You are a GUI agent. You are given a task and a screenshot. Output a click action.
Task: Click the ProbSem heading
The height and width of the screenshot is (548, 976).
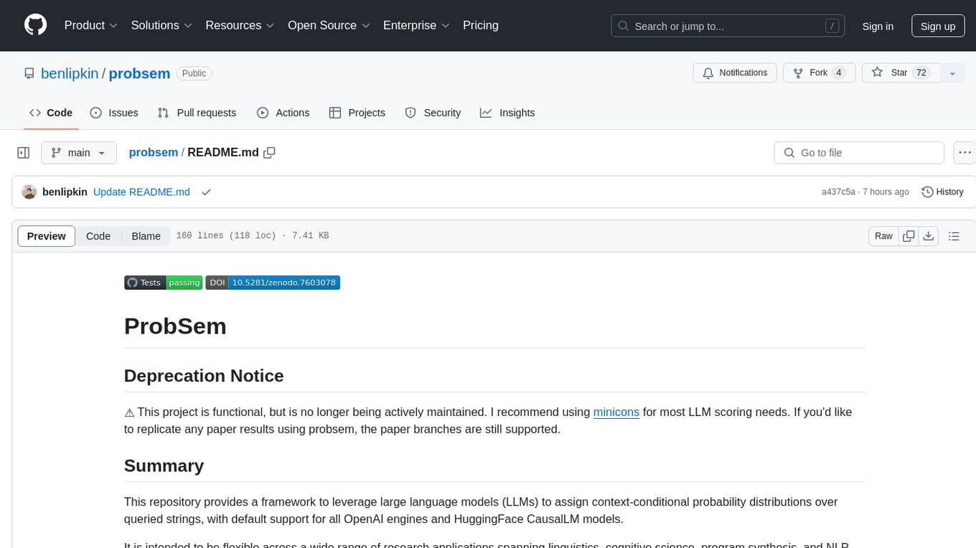click(x=175, y=326)
